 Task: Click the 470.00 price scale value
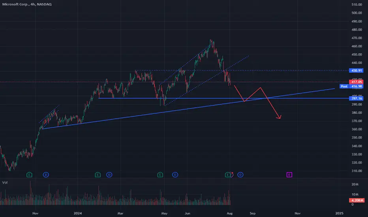tap(357, 38)
